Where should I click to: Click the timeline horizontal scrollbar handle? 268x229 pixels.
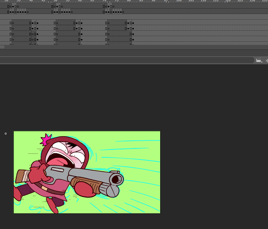pyautogui.click(x=2, y=47)
